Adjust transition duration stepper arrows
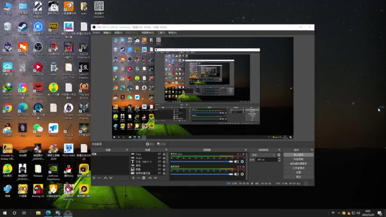The width and height of the screenshot is (386, 217). click(279, 160)
